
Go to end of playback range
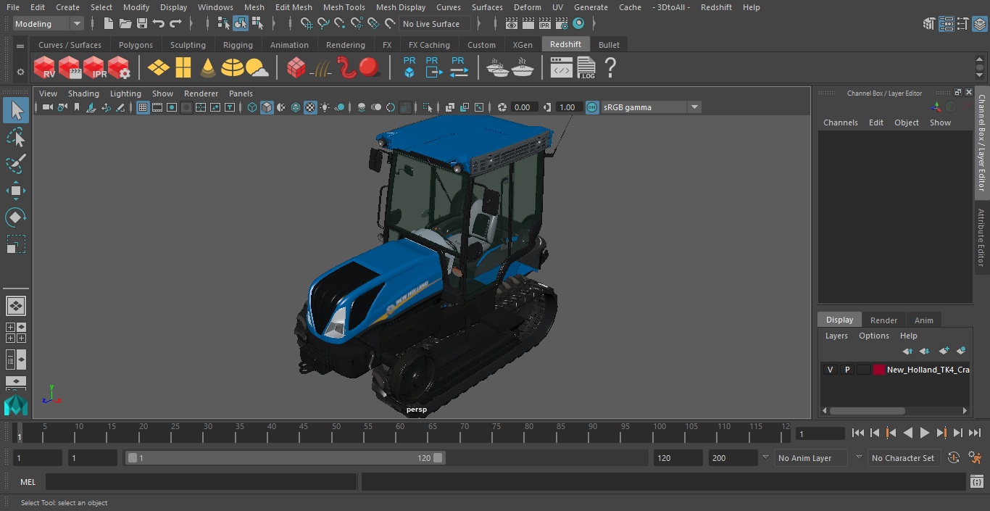pos(975,433)
